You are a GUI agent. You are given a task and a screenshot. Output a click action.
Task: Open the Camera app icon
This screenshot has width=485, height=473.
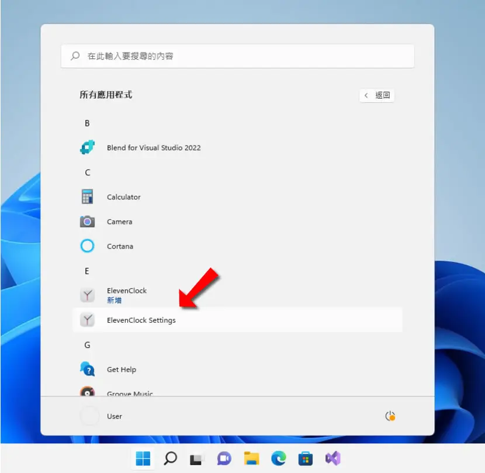(x=87, y=222)
